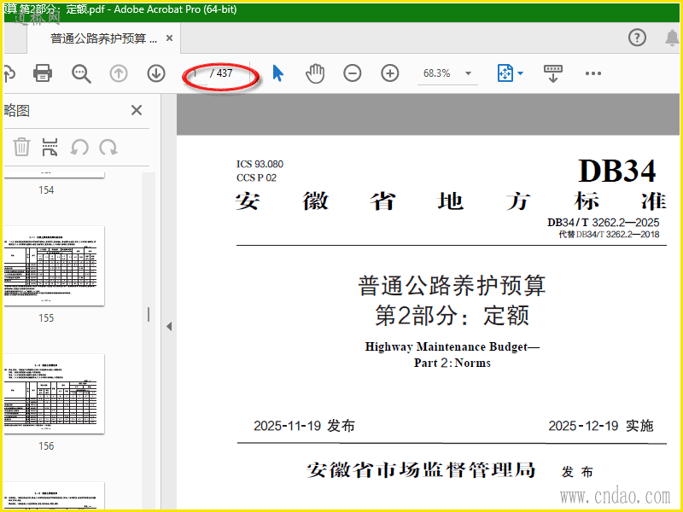Screen dimensions: 683x512
Task: Click the Print file icon
Action: (x=43, y=73)
